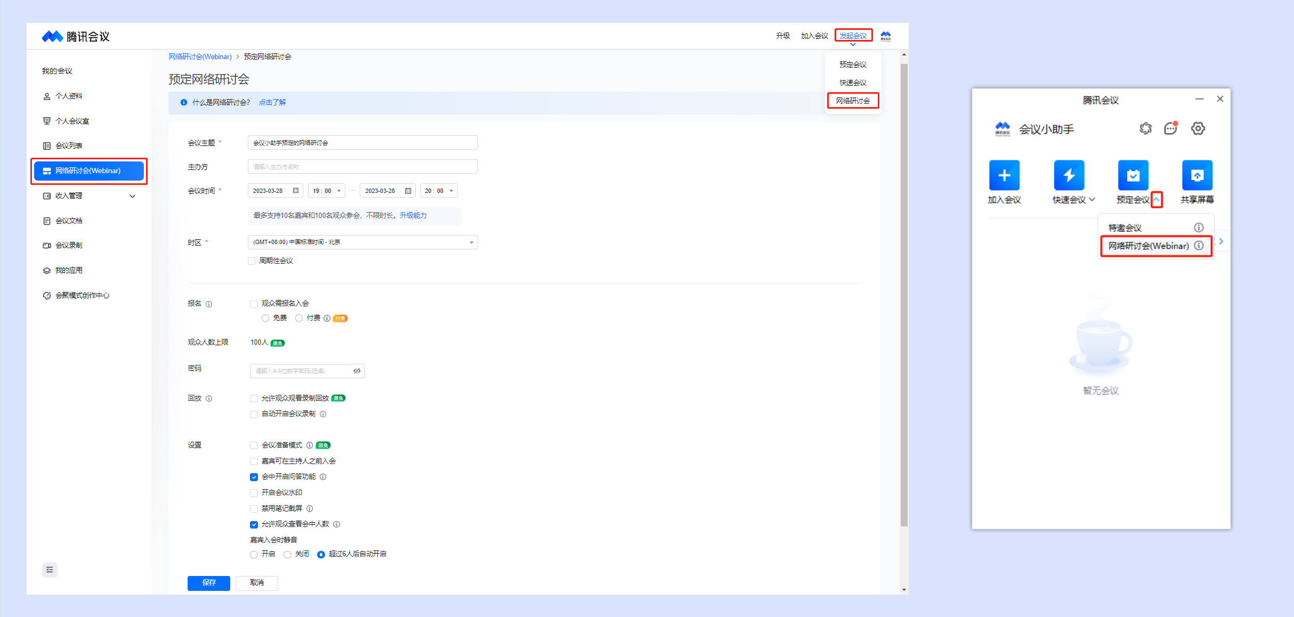Toggle password visibility eye icon
1294x617 pixels.
tap(357, 371)
